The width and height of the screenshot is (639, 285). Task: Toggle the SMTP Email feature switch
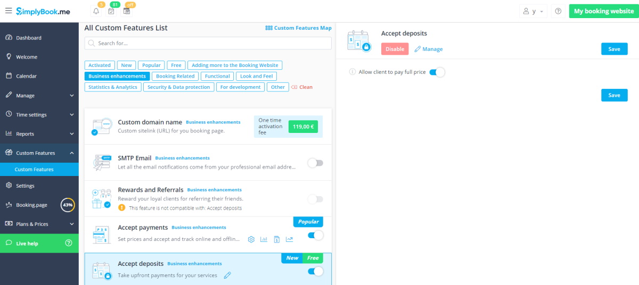pos(315,163)
